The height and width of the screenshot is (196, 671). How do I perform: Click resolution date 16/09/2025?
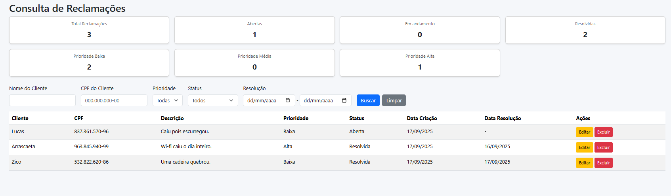pyautogui.click(x=497, y=147)
